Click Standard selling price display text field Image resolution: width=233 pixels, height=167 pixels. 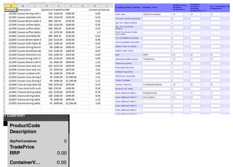pos(157,59)
